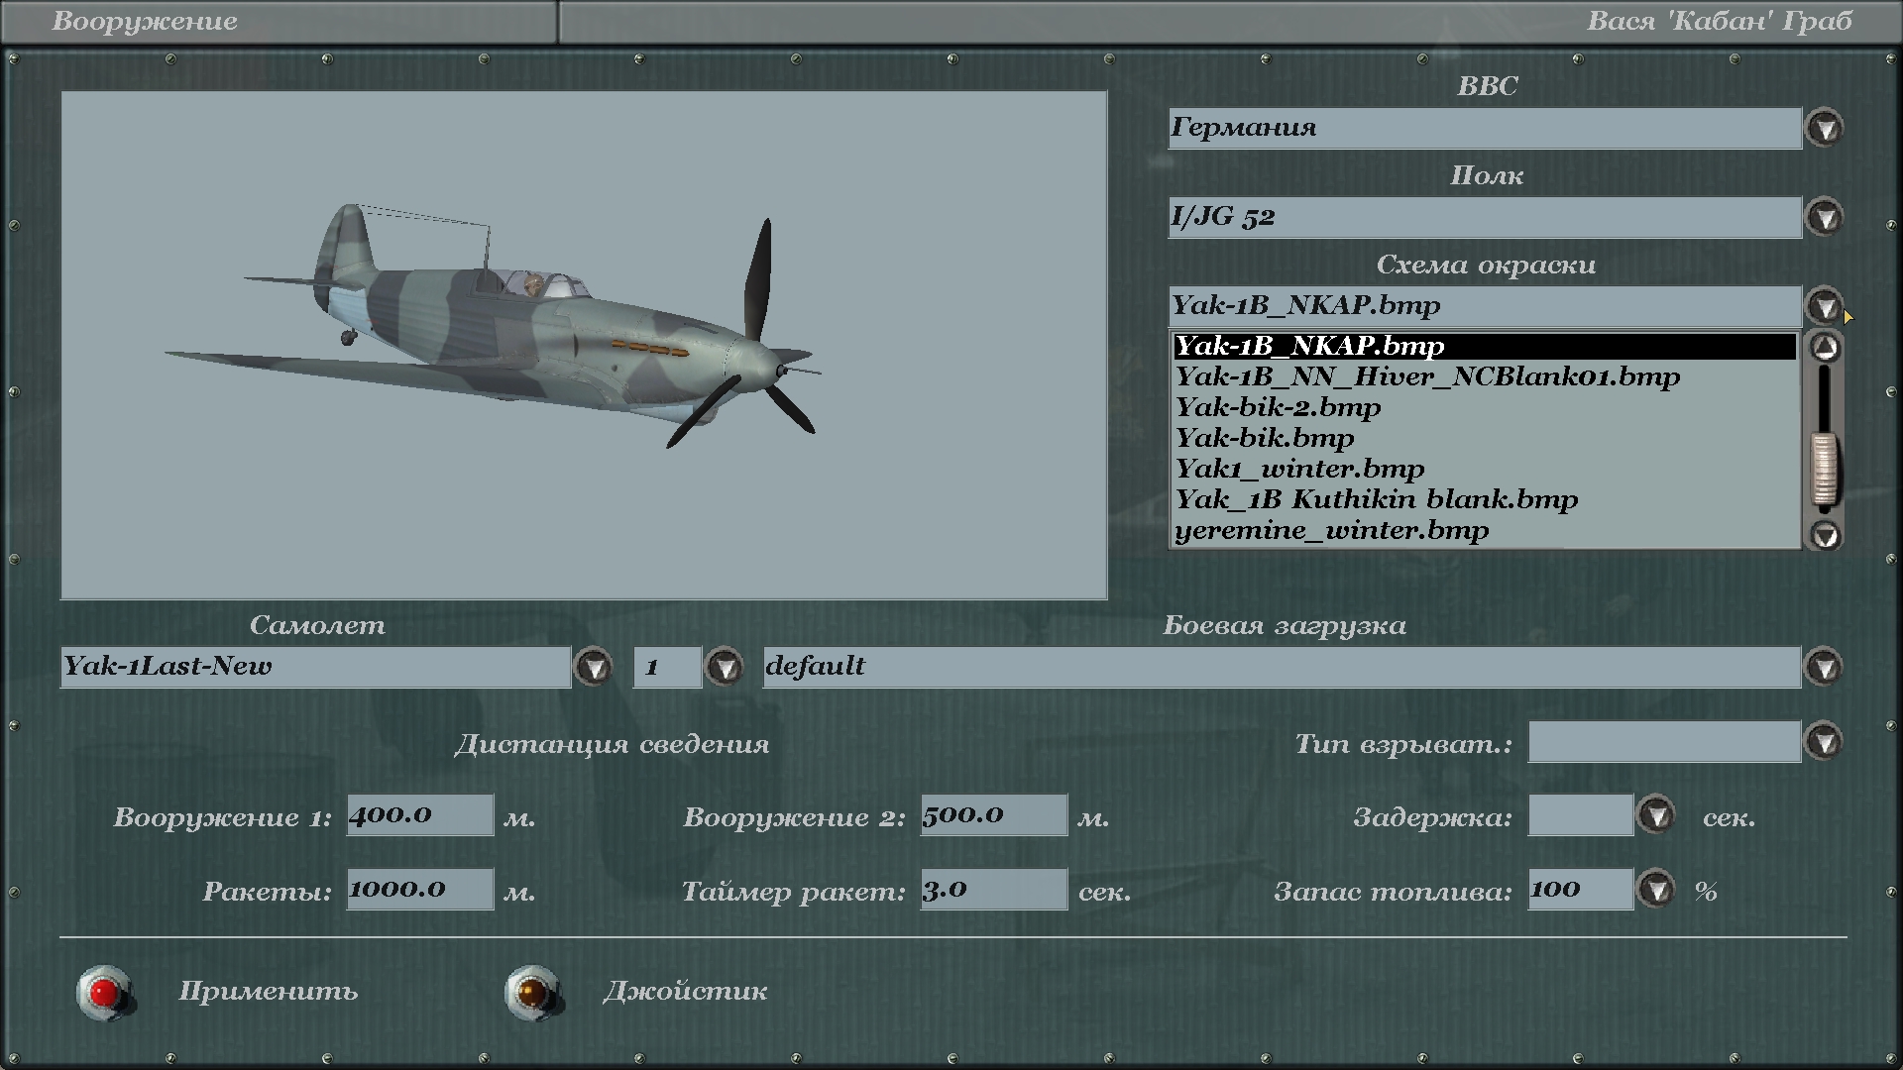Click the skin list scrollbar thumb
1903x1070 pixels.
(x=1825, y=469)
